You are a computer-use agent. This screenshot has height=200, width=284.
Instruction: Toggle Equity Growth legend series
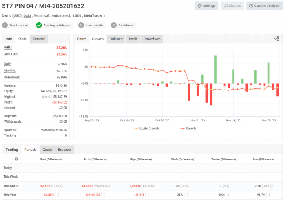146,128
